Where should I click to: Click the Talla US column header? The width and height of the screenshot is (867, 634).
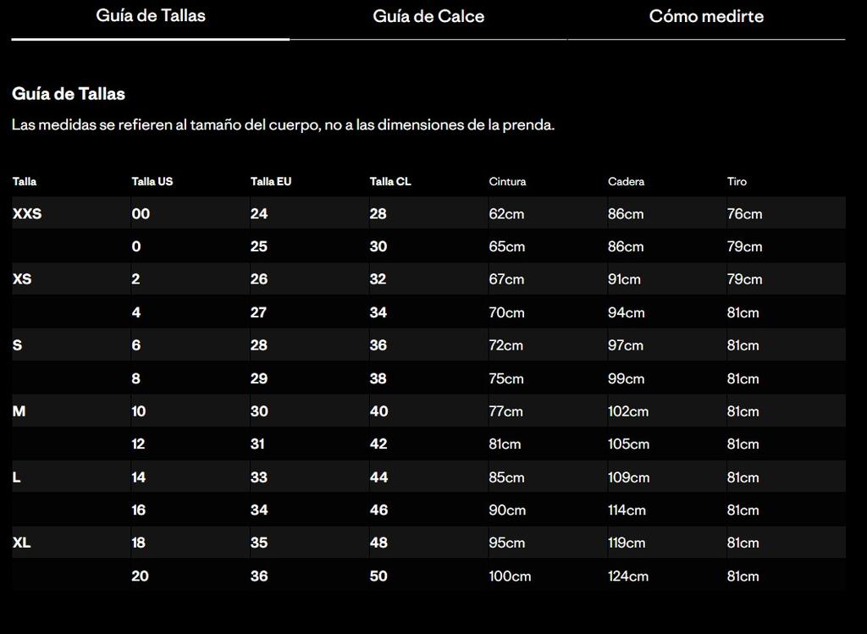coord(152,181)
